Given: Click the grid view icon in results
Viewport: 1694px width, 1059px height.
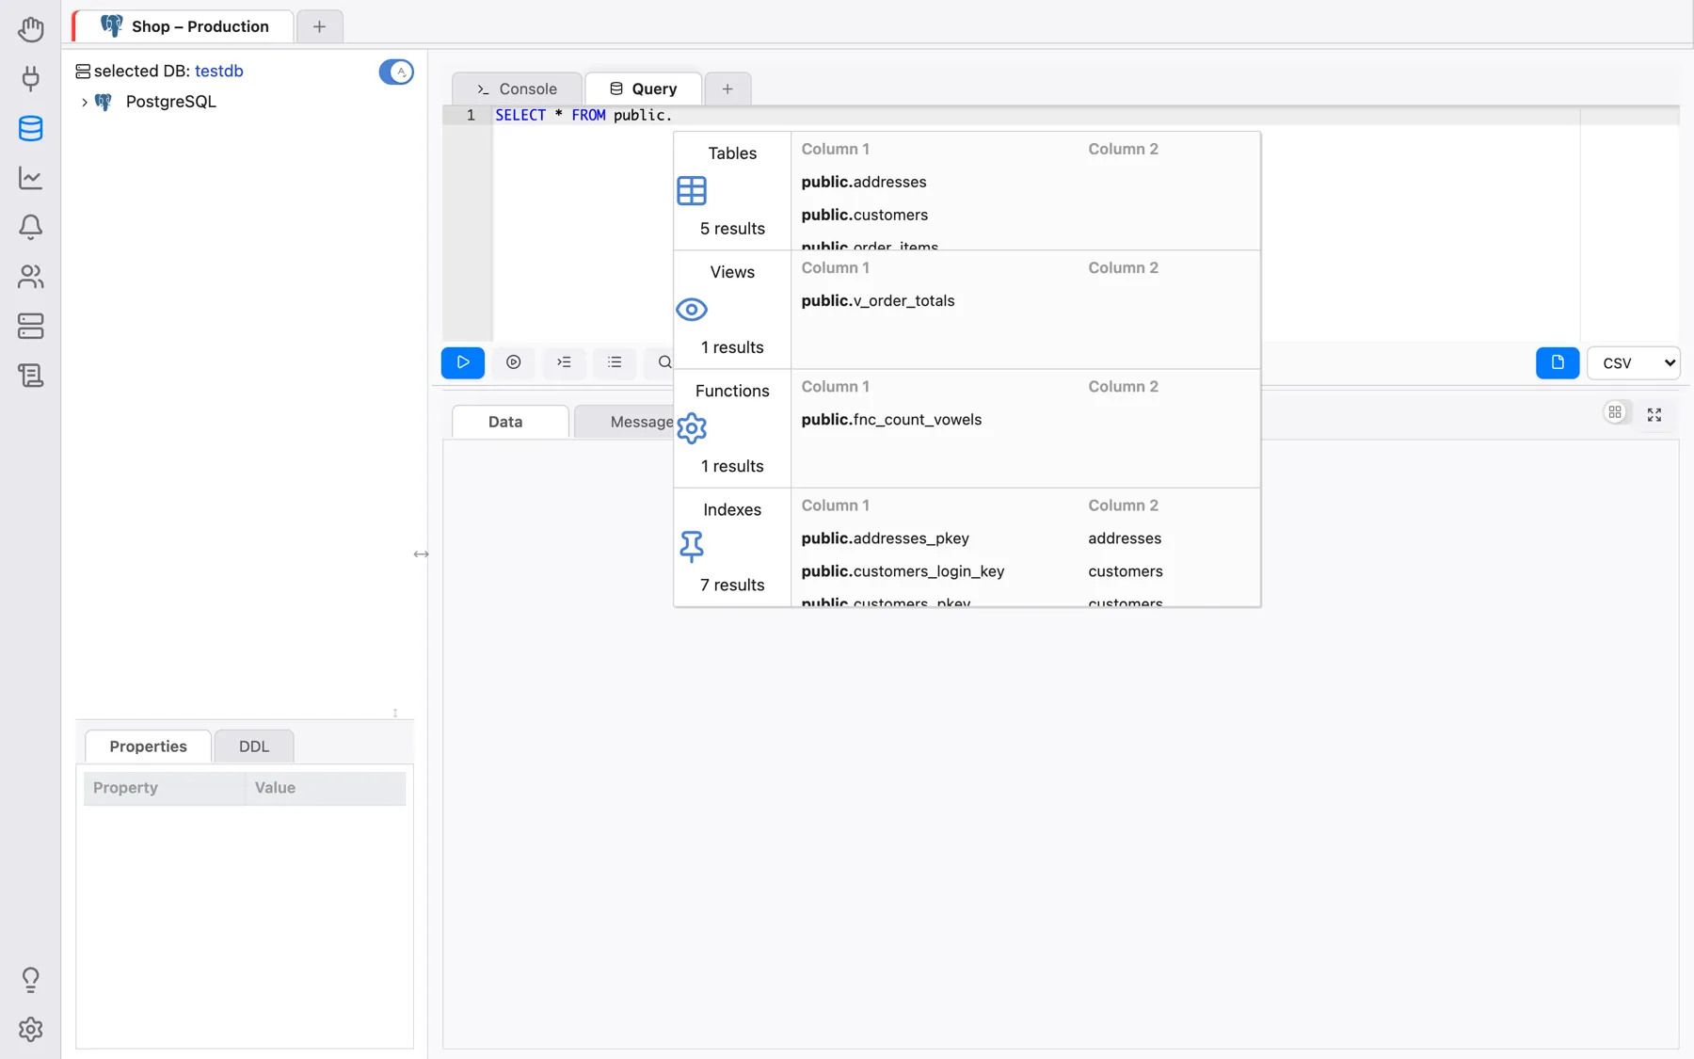Looking at the screenshot, I should (x=1615, y=412).
